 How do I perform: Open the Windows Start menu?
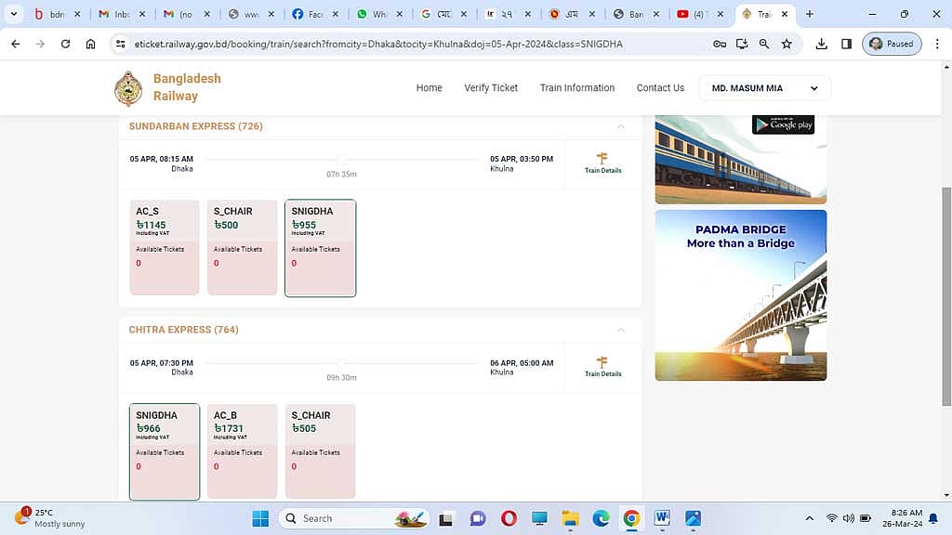click(x=260, y=518)
